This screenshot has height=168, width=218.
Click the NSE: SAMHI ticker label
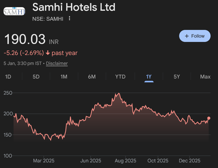pyautogui.click(x=48, y=19)
